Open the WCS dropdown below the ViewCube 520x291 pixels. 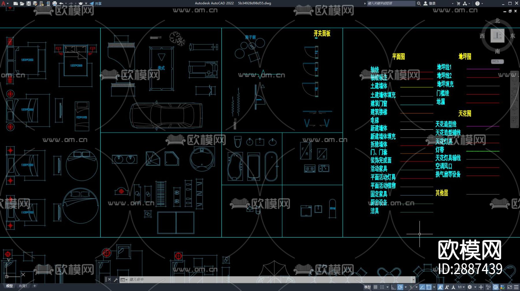497,62
